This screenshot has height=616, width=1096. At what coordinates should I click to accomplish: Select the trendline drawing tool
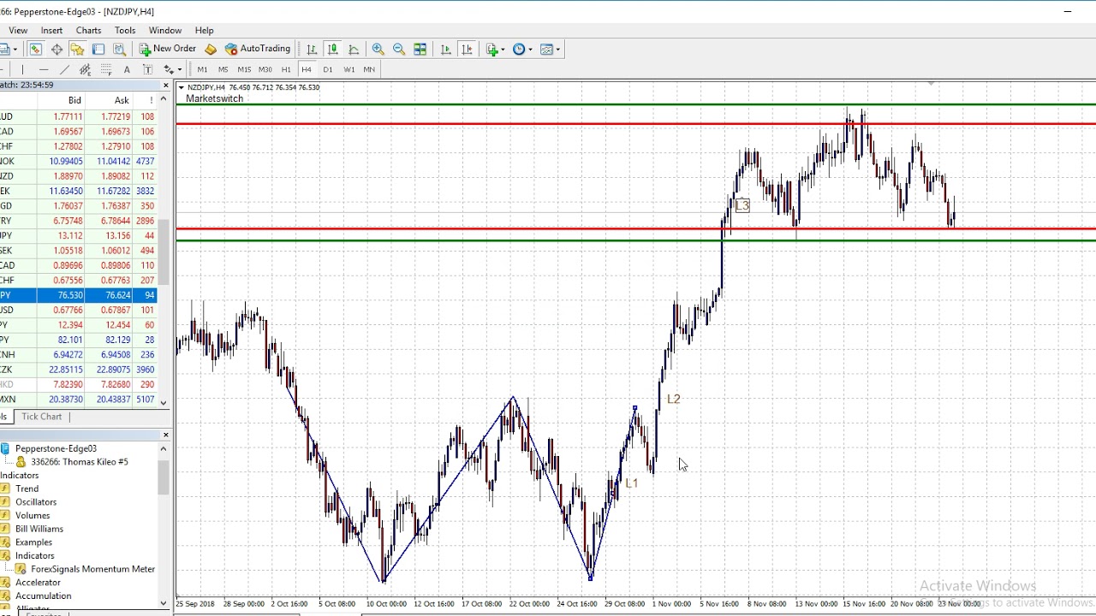(x=64, y=69)
